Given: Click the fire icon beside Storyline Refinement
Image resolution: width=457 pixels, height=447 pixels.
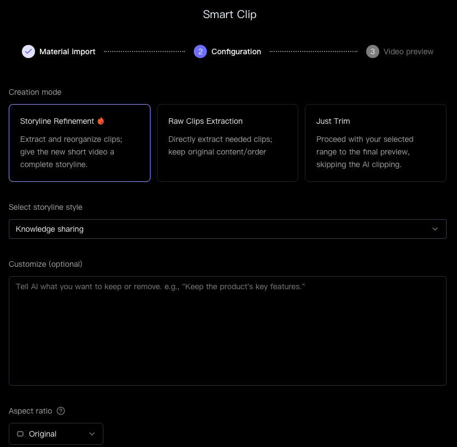Looking at the screenshot, I should click(x=101, y=121).
